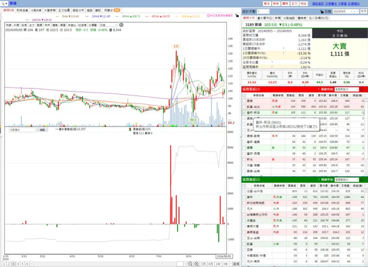Open the 關鍵券商 dropdown in 區間買超15

347,89
